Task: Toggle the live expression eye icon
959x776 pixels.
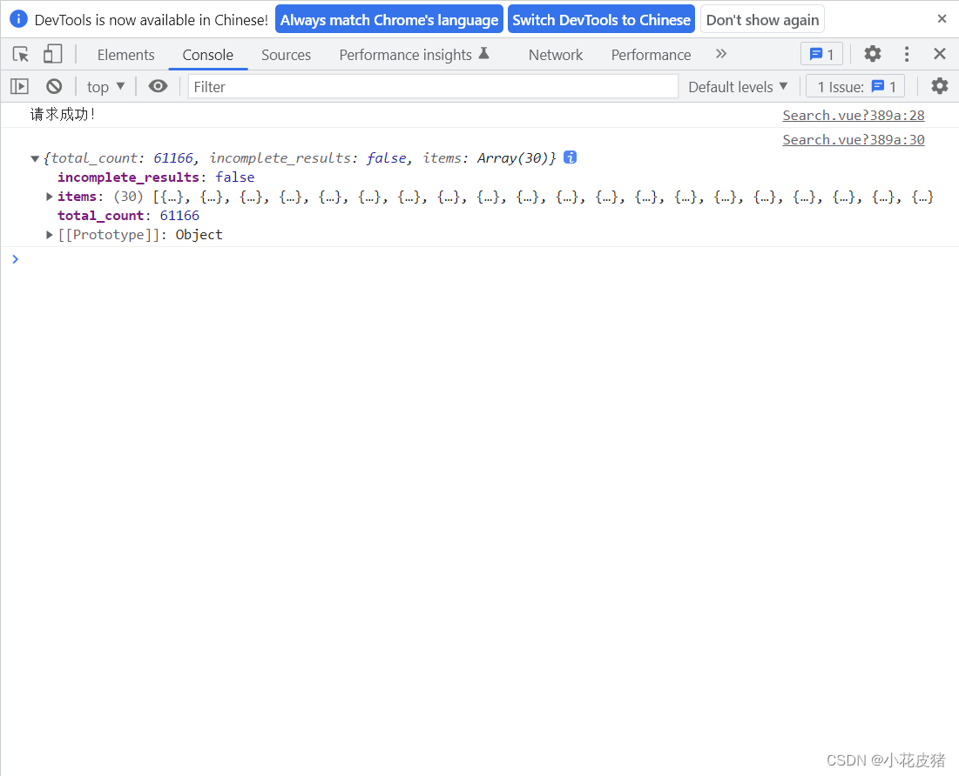Action: click(158, 86)
